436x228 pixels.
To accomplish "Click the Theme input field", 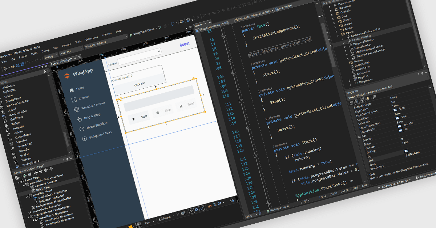I will [x=140, y=56].
